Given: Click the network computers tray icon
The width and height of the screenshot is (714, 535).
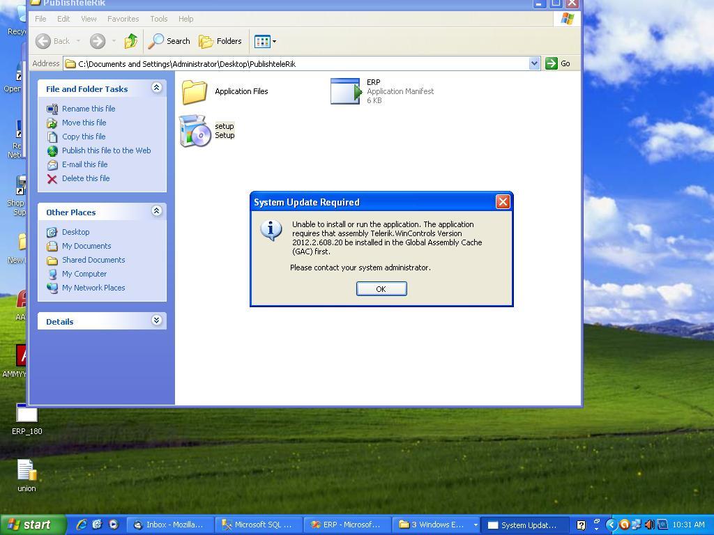Looking at the screenshot, I should (x=637, y=525).
